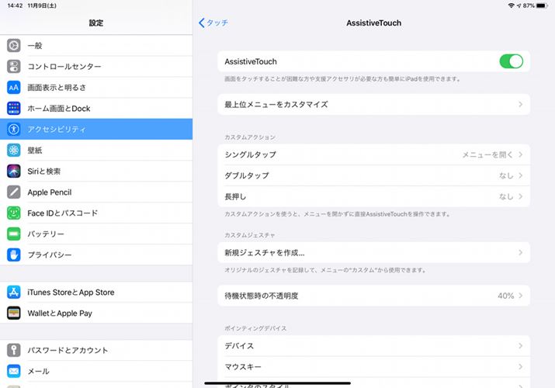
Task: Tap the Apple Pencil icon
Action: point(13,192)
